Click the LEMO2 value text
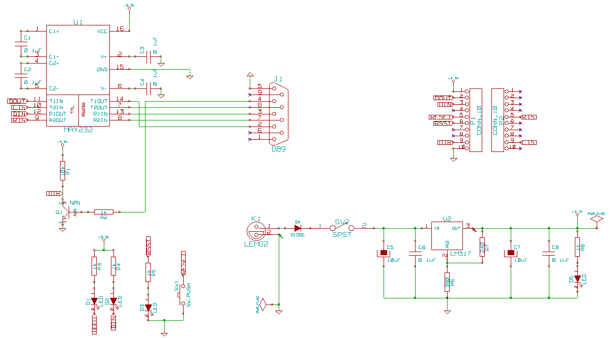Image resolution: width=615 pixels, height=338 pixels. point(256,244)
